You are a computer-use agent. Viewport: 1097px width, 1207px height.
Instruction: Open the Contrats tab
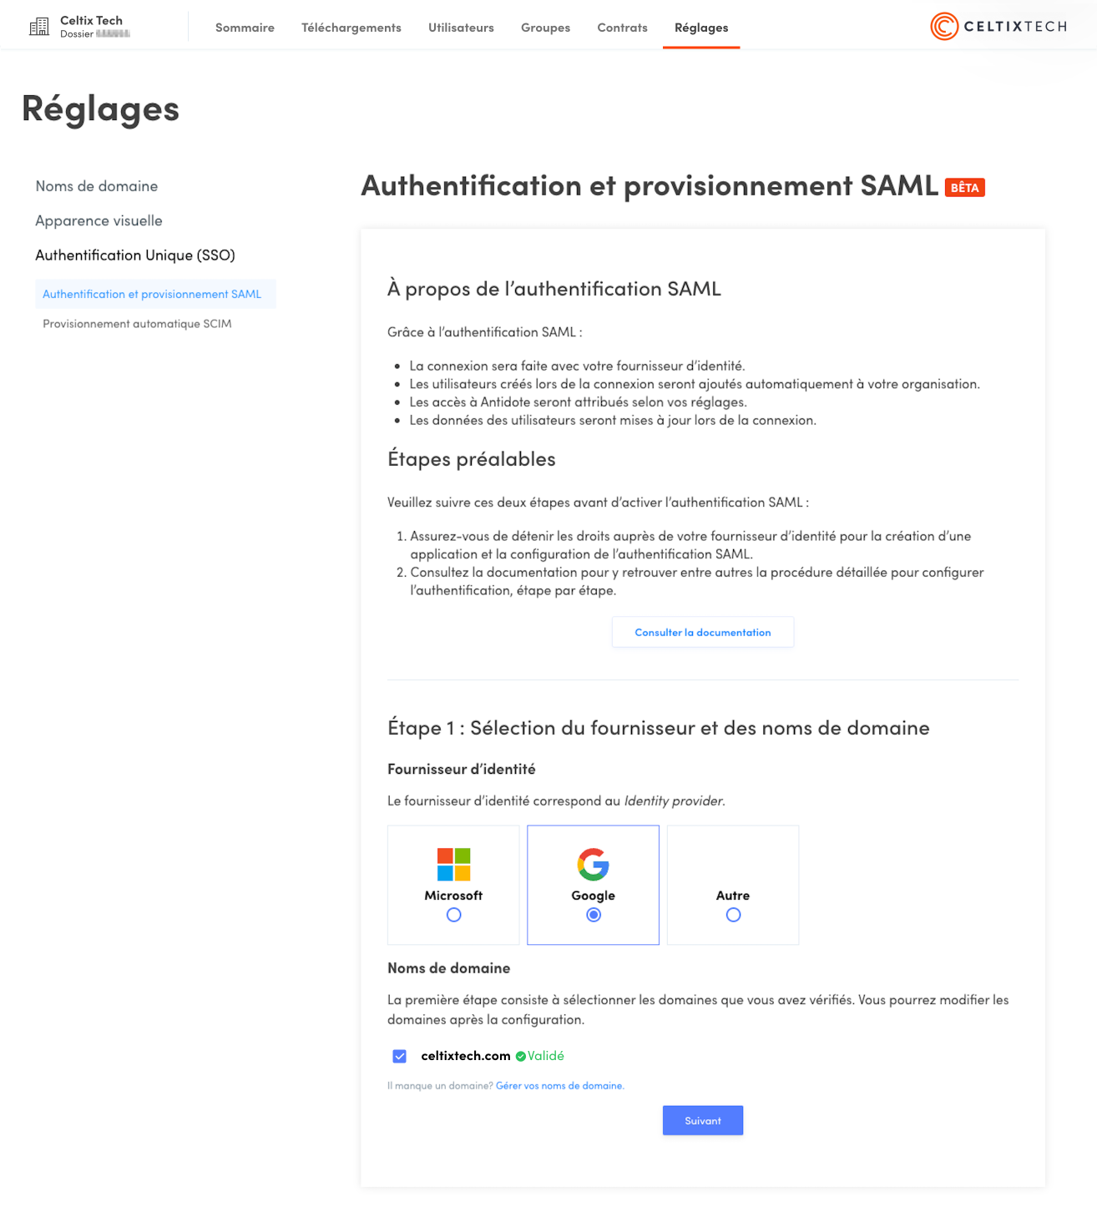(622, 28)
